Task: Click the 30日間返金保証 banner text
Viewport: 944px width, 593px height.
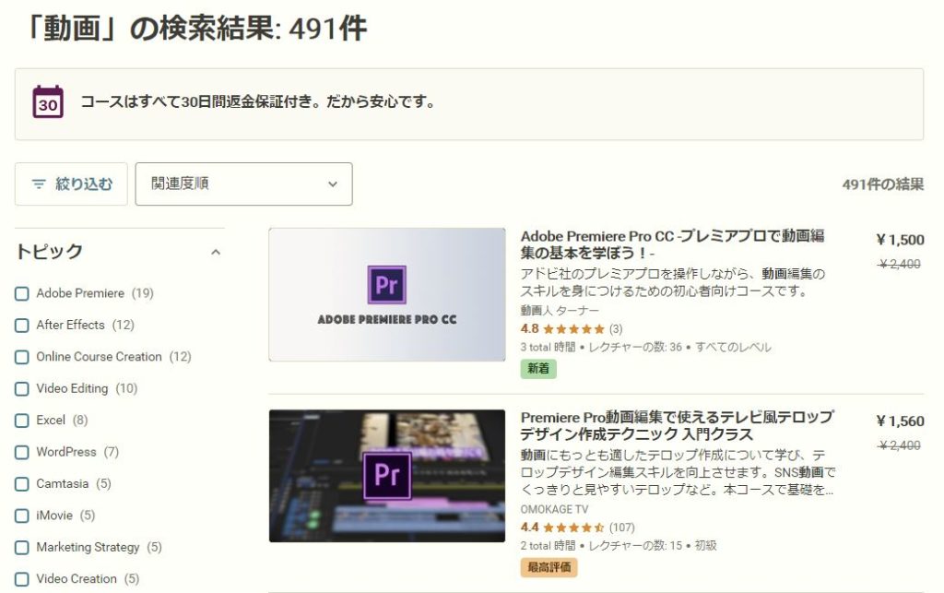Action: [x=258, y=101]
